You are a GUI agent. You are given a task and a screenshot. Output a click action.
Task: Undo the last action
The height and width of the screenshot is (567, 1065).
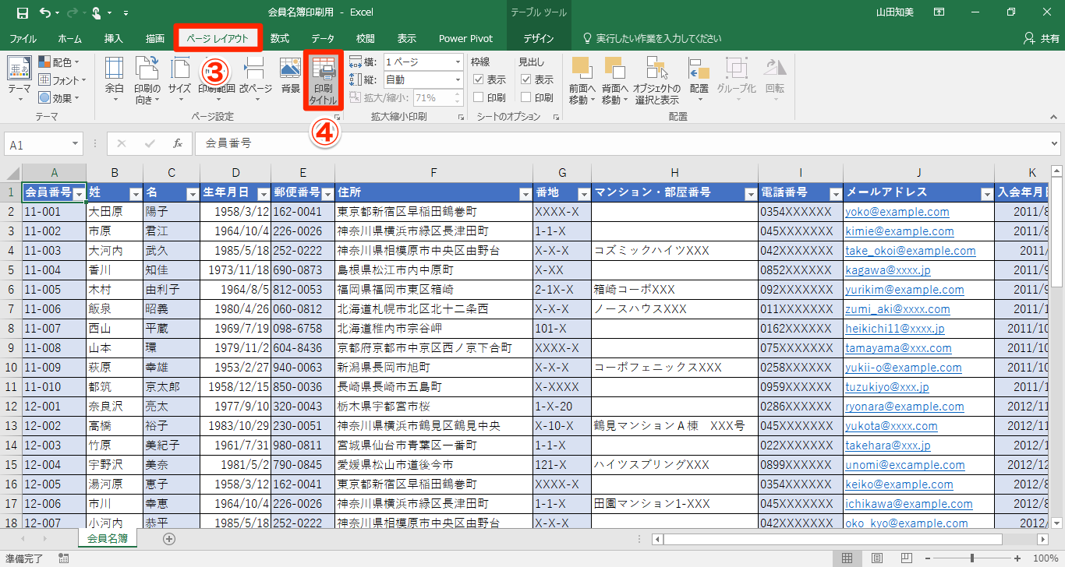point(44,12)
